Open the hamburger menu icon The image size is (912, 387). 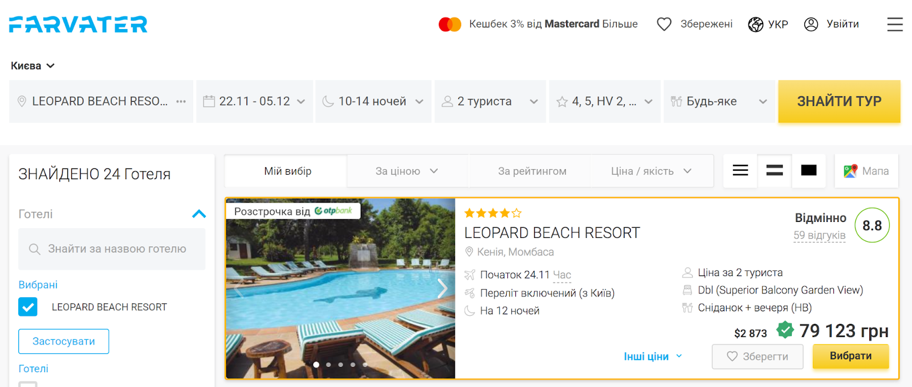coord(895,24)
